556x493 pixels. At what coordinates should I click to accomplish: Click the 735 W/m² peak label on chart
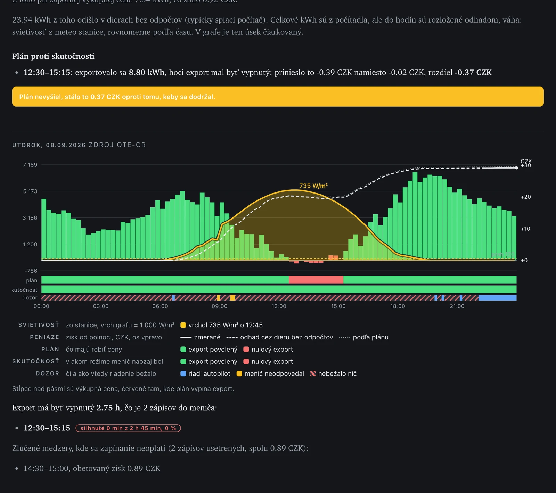point(313,186)
